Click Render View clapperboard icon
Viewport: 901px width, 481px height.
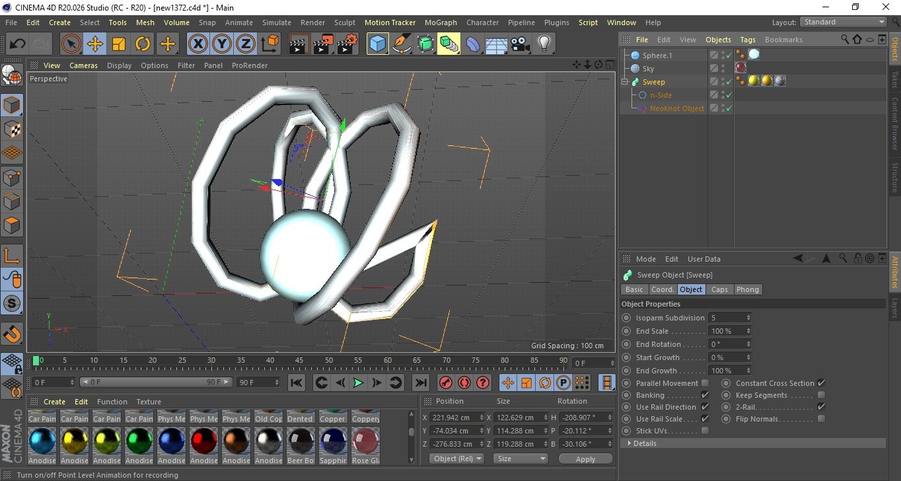coord(300,44)
